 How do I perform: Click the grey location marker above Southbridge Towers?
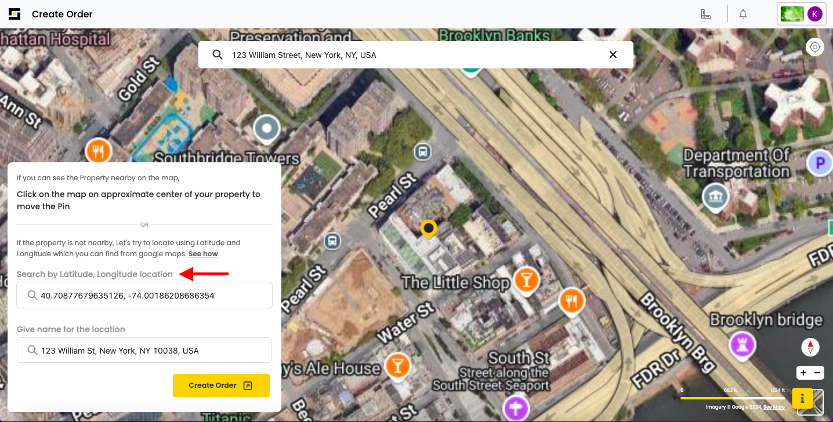pyautogui.click(x=267, y=129)
